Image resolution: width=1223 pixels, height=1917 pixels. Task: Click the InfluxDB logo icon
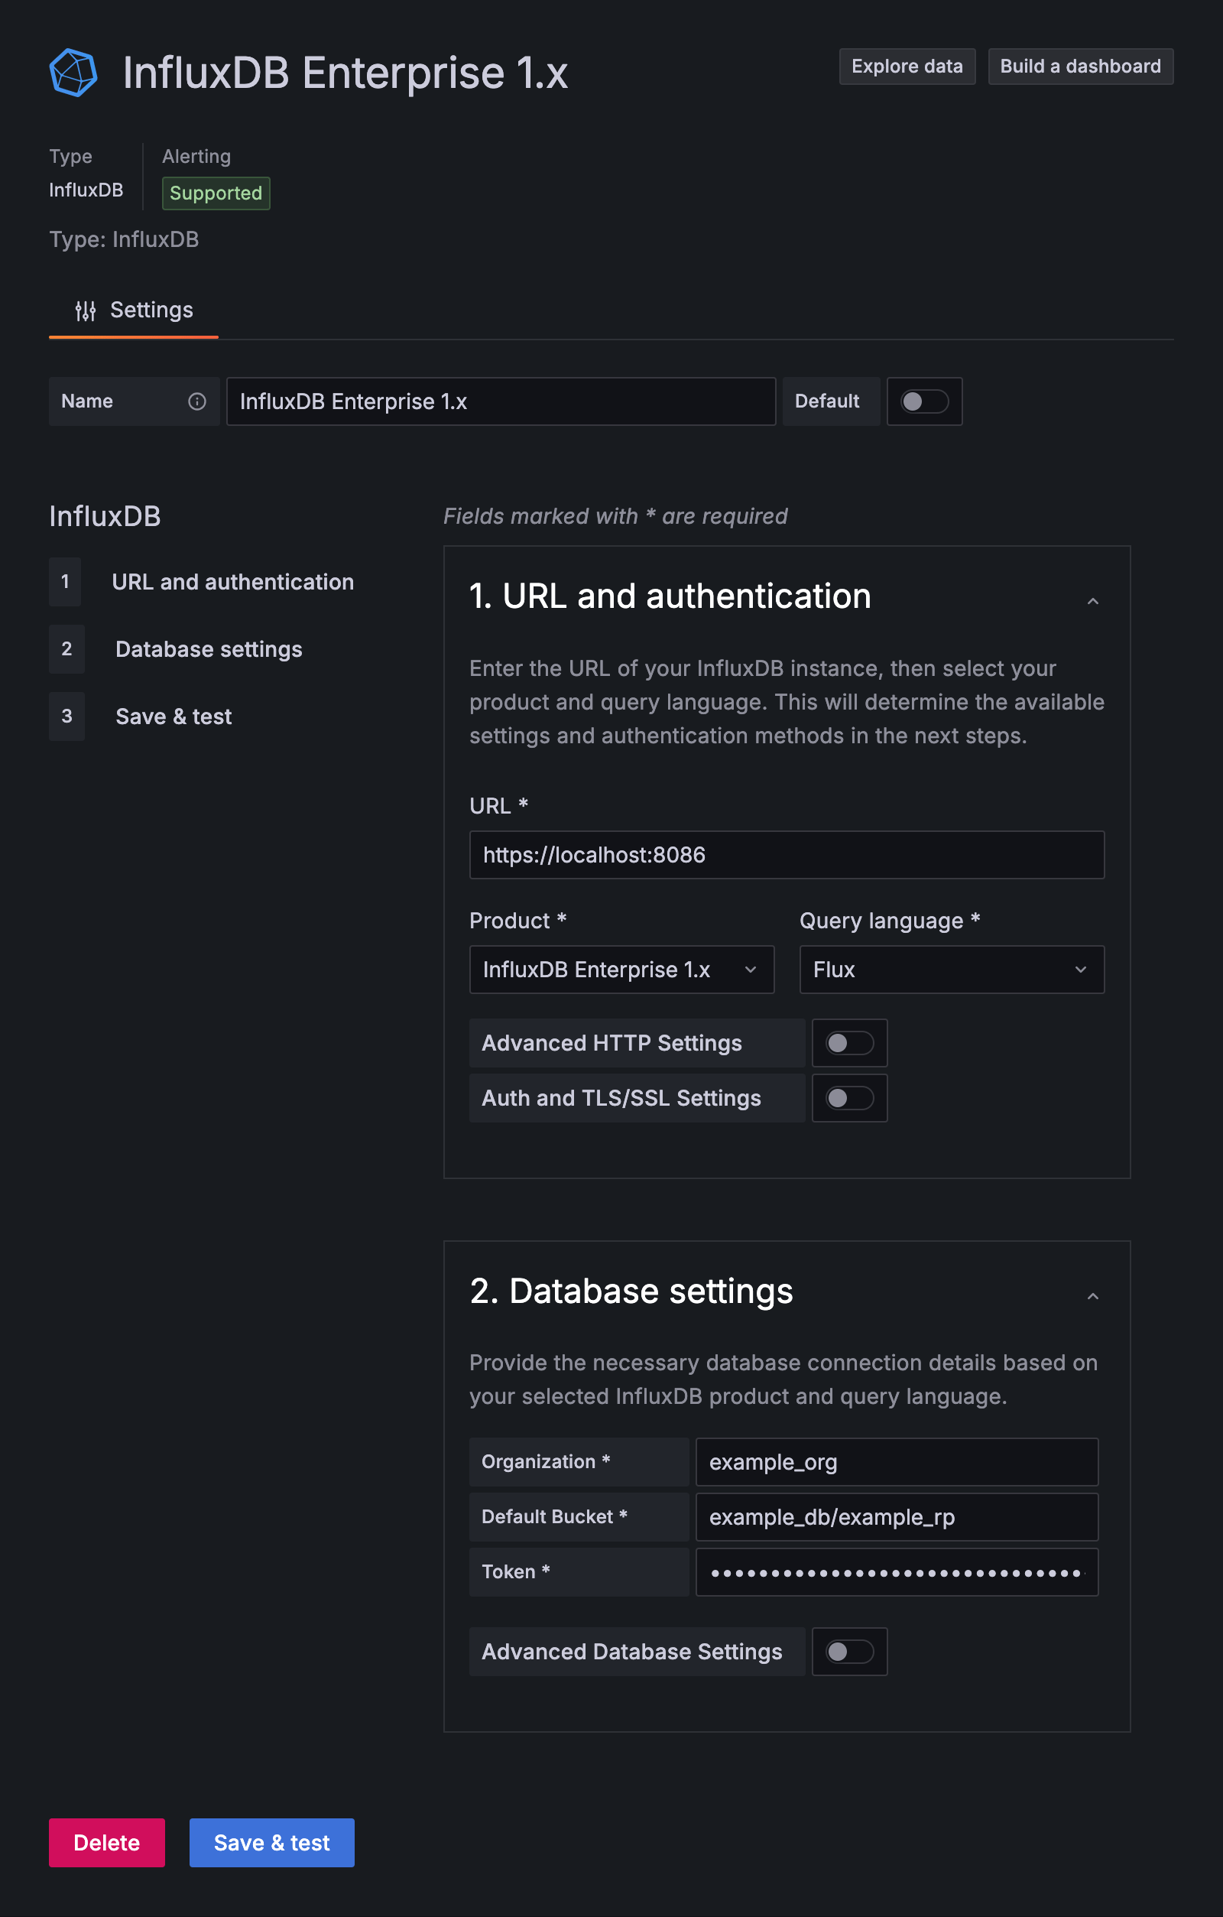73,71
